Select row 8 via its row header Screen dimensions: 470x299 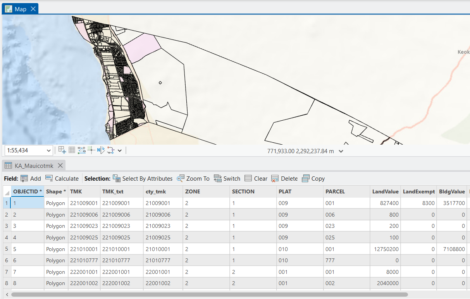pyautogui.click(x=7, y=283)
